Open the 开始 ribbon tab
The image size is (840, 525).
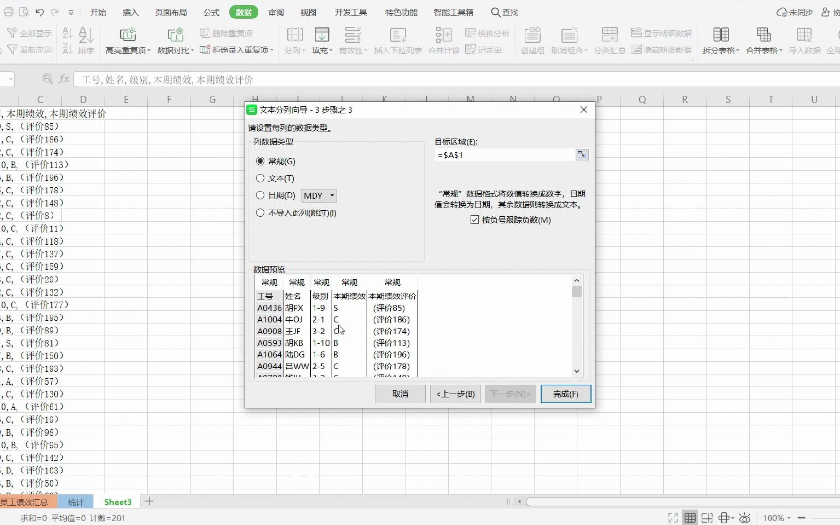[98, 12]
